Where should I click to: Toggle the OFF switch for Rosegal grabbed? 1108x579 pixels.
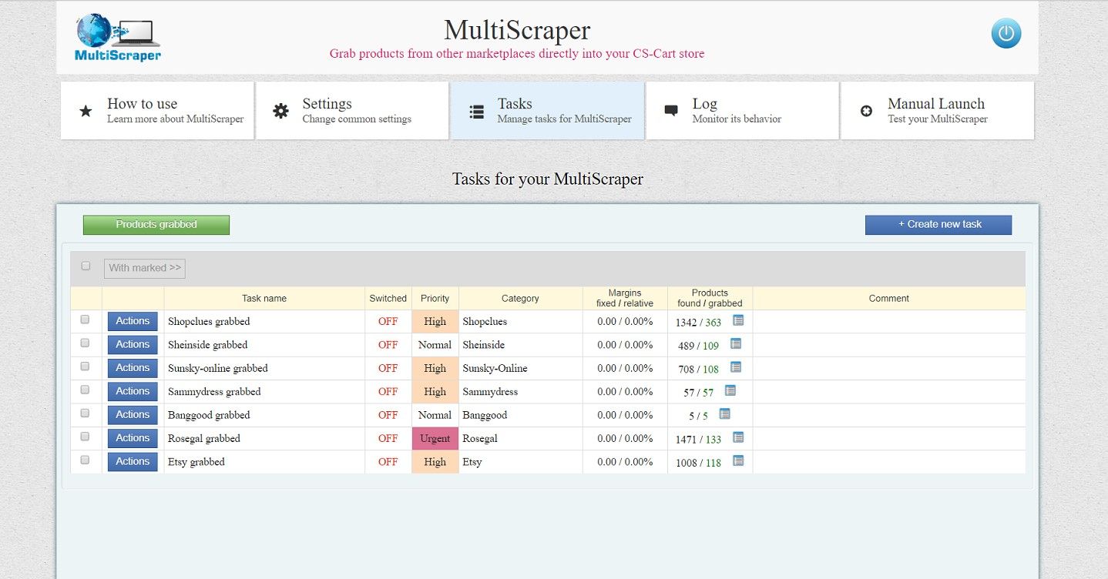[388, 438]
